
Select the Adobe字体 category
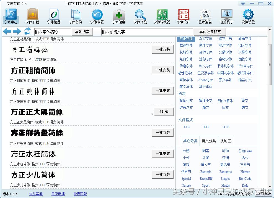click(206, 80)
